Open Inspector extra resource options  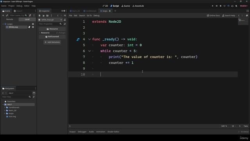click(x=51, y=16)
